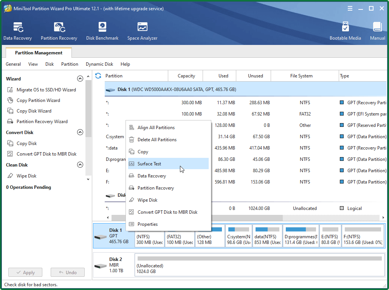This screenshot has width=389, height=290.
Task: Click the Bootable Media icon
Action: [x=345, y=31]
